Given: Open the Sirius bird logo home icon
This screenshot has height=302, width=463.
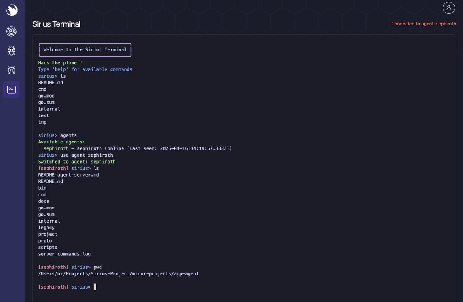Looking at the screenshot, I should coord(12,10).
